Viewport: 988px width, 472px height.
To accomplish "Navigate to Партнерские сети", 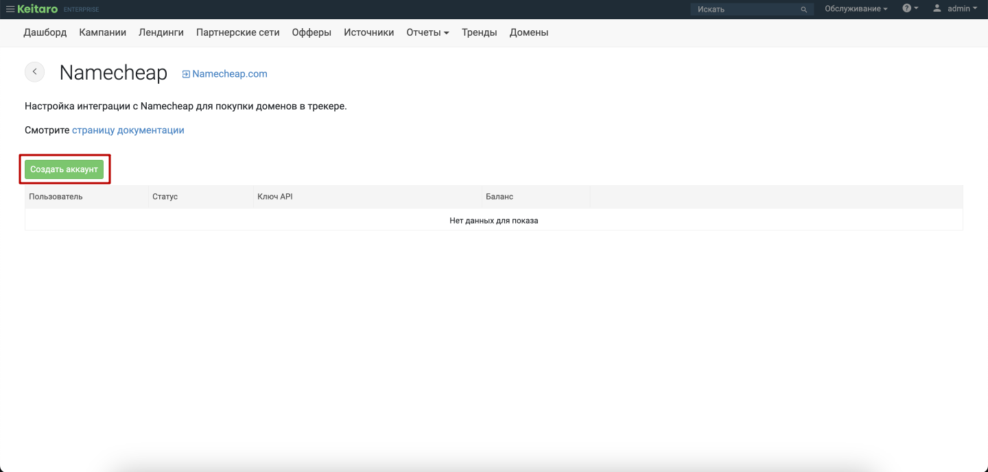I will tap(238, 32).
